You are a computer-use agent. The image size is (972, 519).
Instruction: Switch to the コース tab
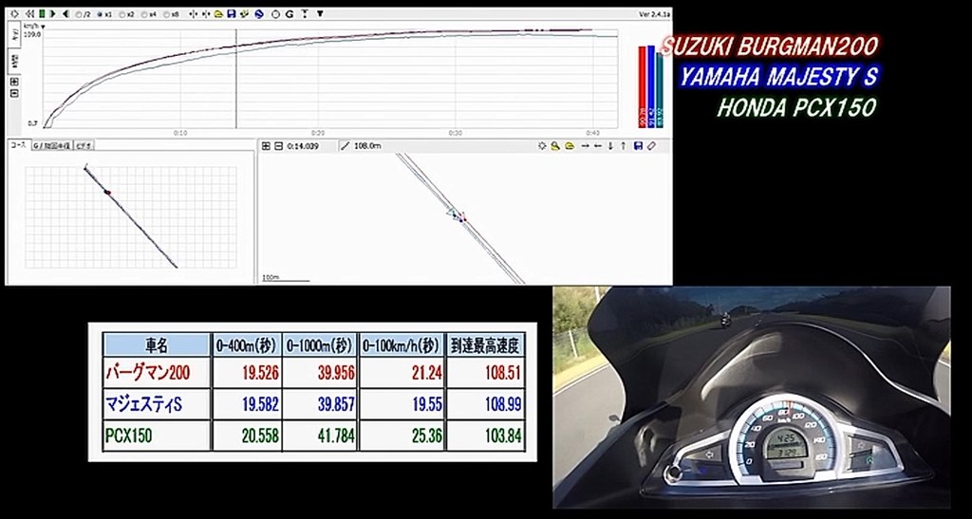point(19,145)
